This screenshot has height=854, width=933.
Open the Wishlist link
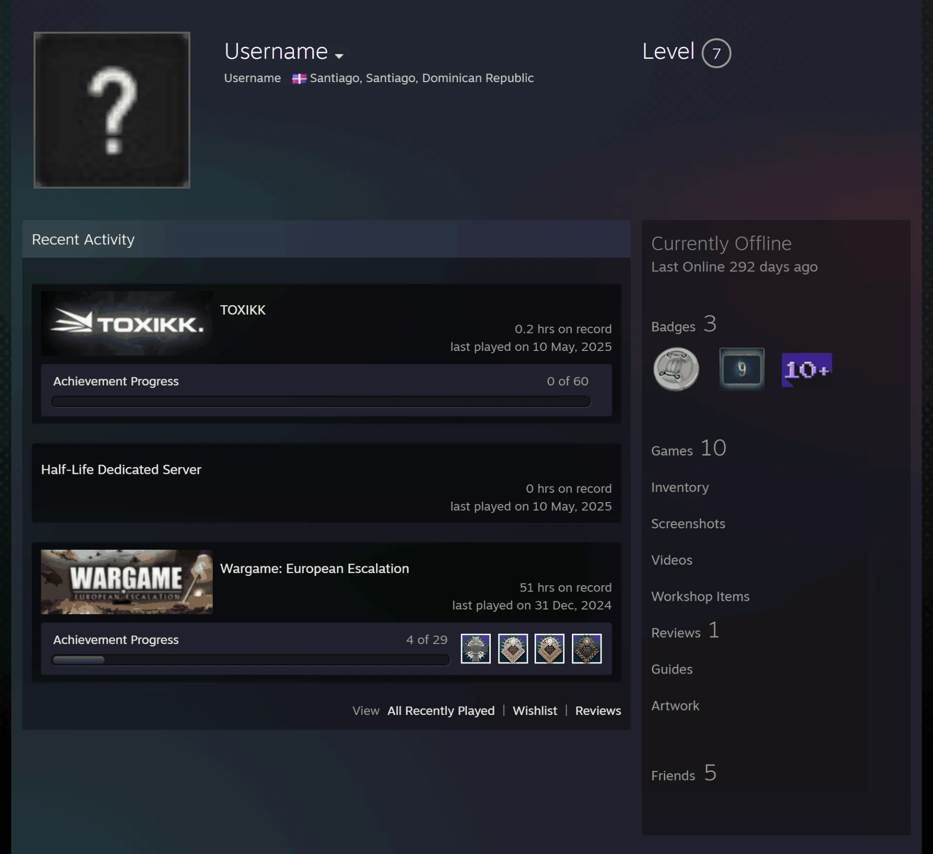[x=535, y=711]
